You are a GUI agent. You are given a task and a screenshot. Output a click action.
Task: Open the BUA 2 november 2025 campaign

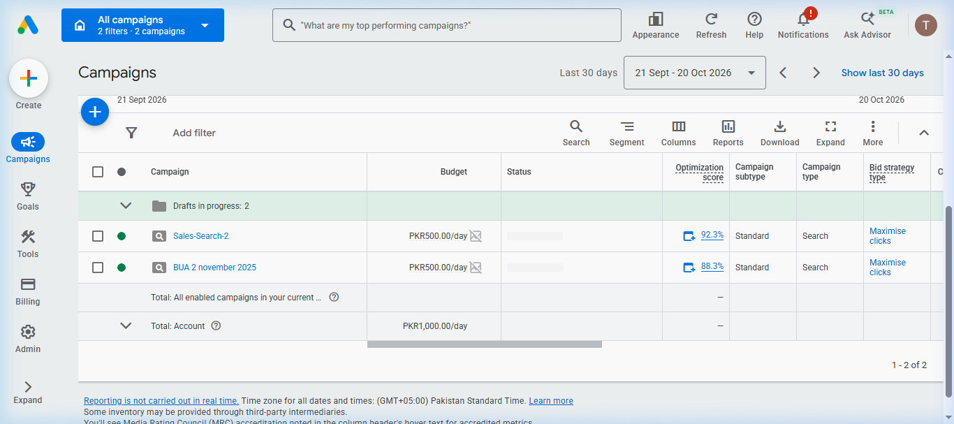tap(215, 268)
